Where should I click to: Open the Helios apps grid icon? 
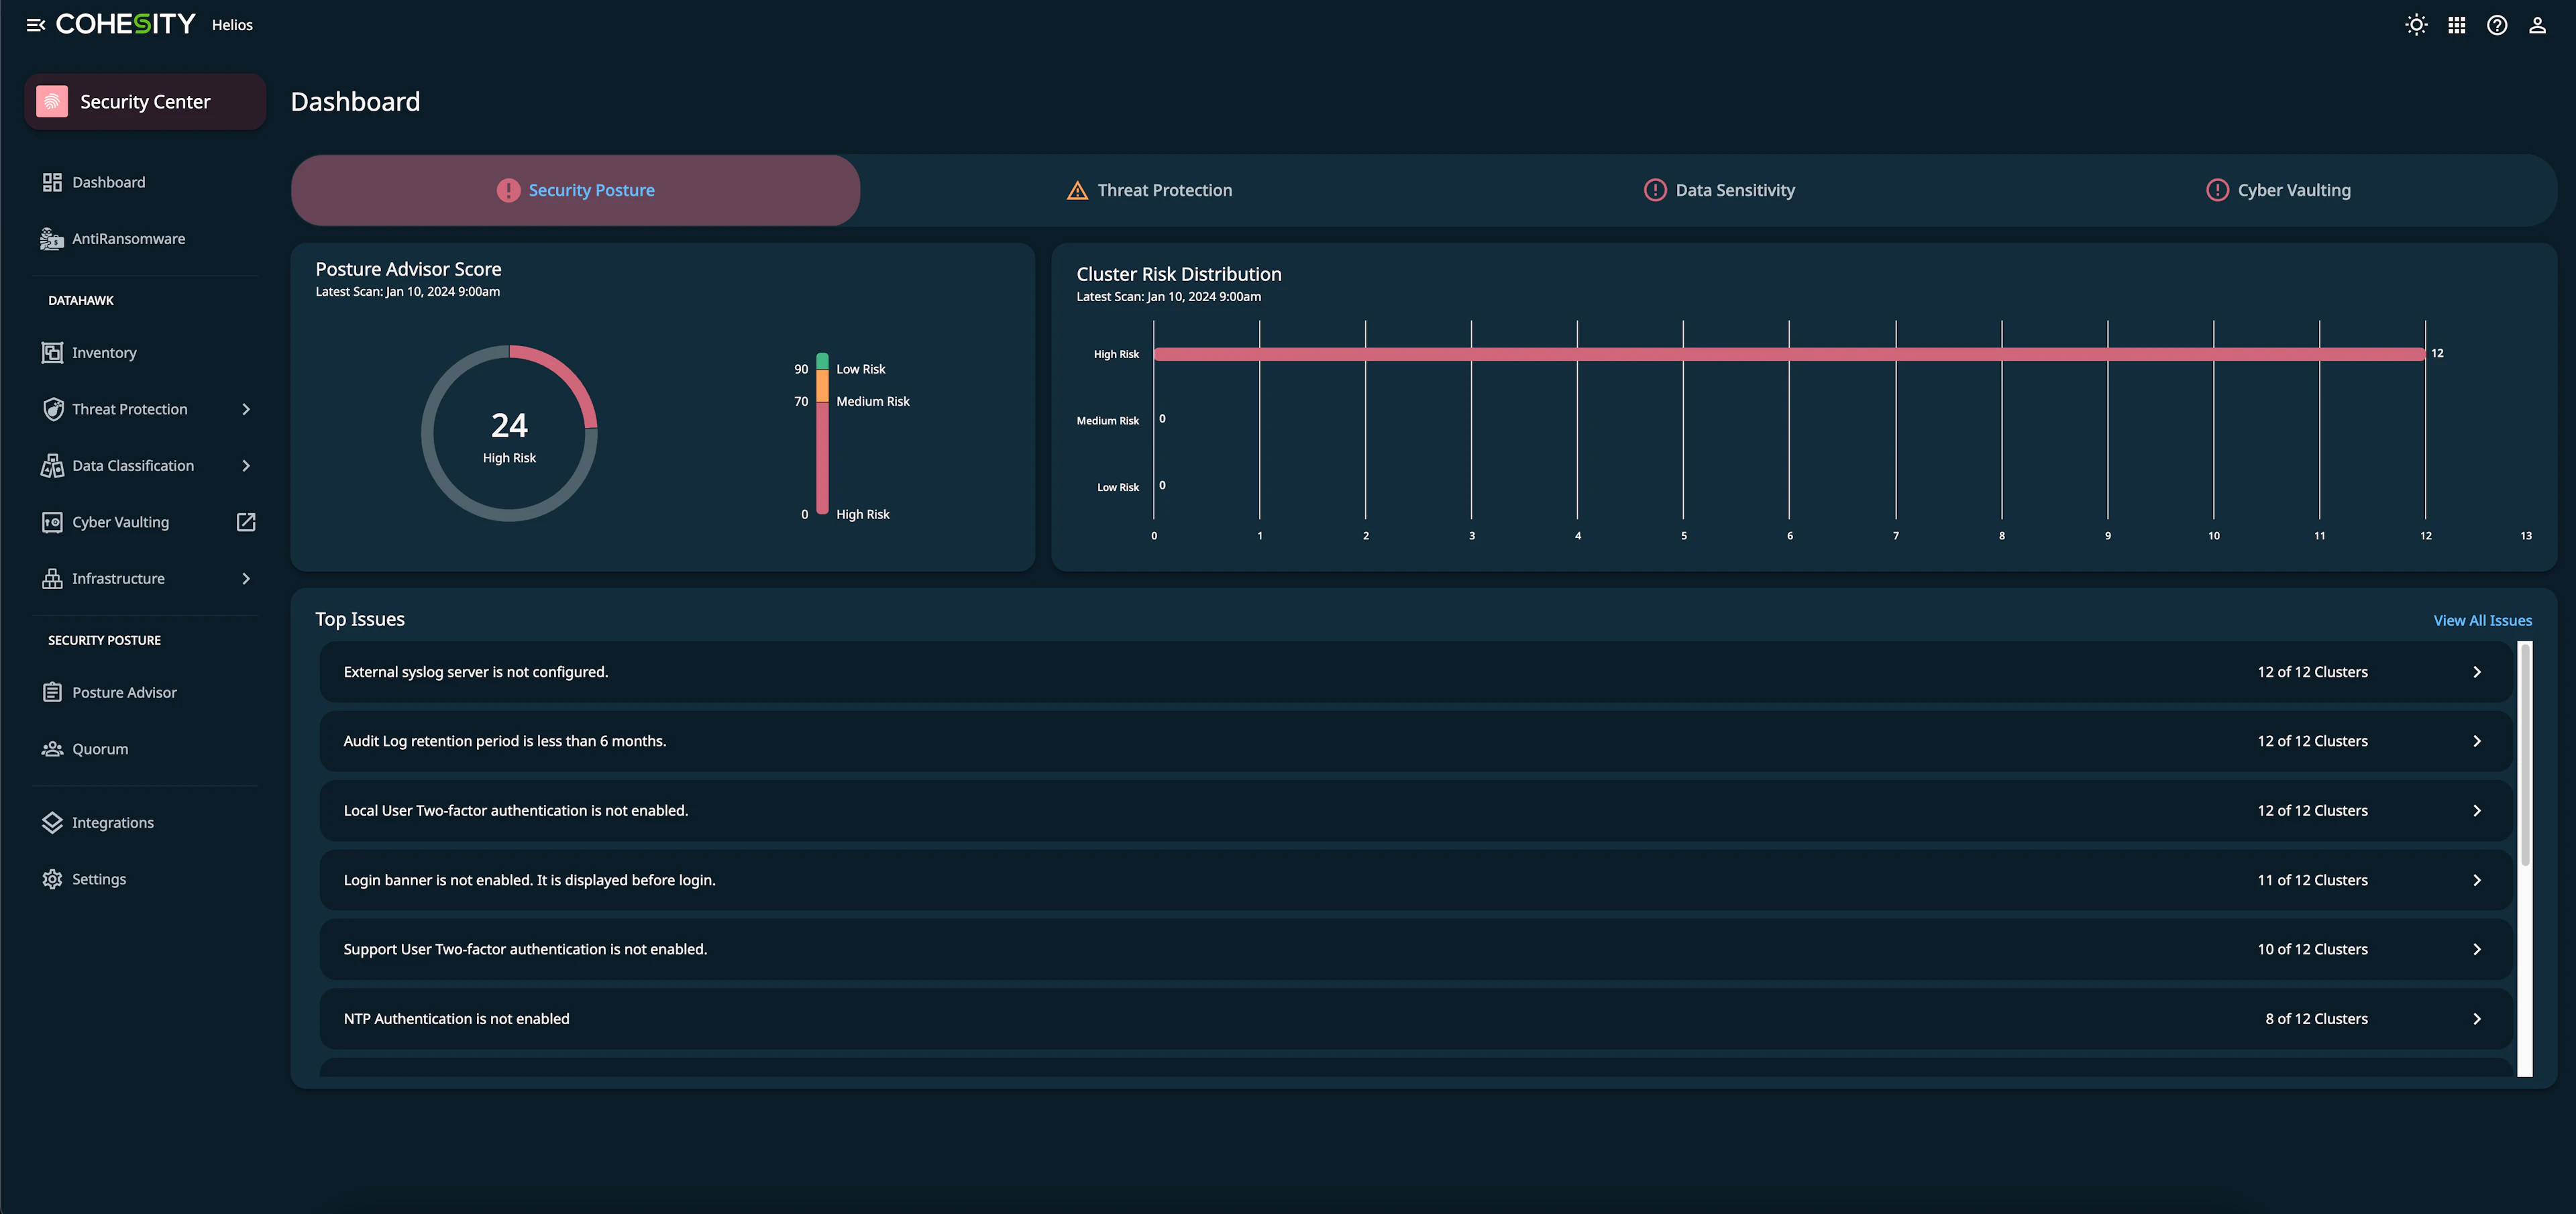(2457, 25)
